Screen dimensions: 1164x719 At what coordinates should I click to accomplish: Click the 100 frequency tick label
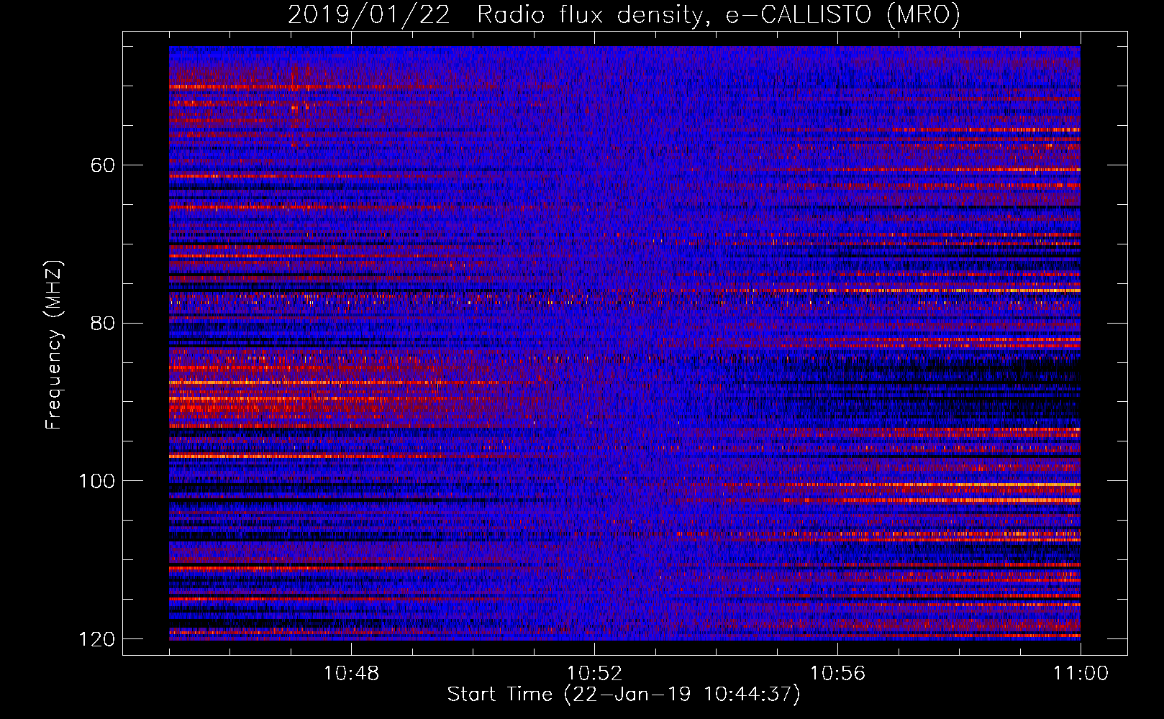click(97, 481)
